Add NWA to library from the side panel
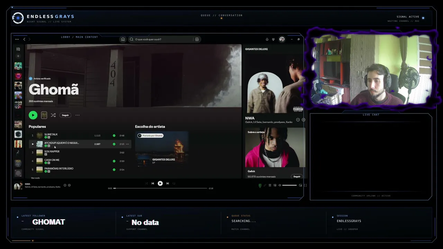Viewport: 443px width, 249px height. (304, 120)
